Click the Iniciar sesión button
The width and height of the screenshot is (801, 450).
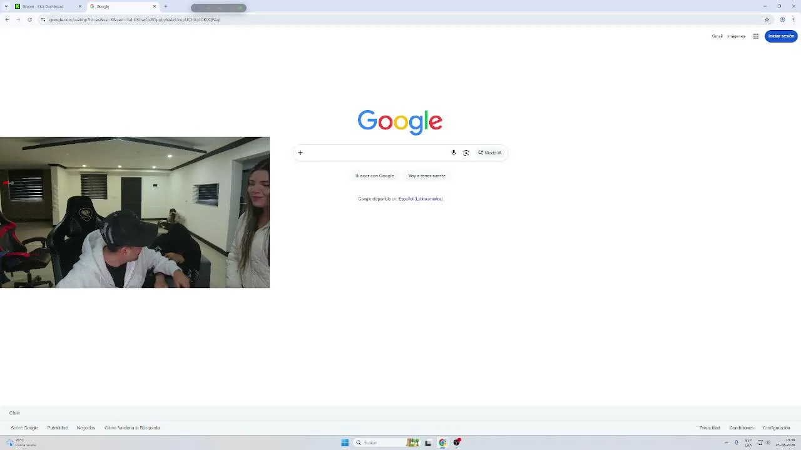(x=781, y=36)
